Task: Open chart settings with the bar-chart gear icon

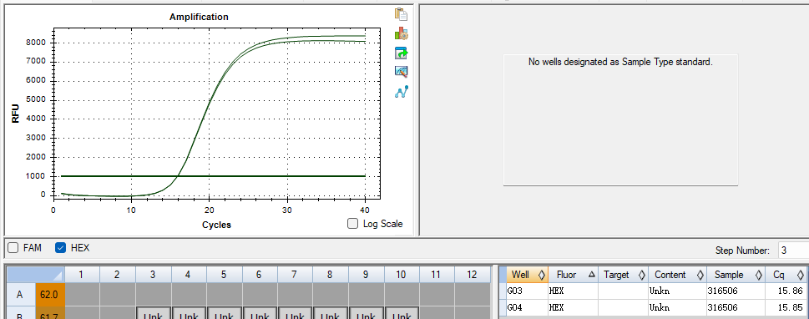Action: click(402, 33)
